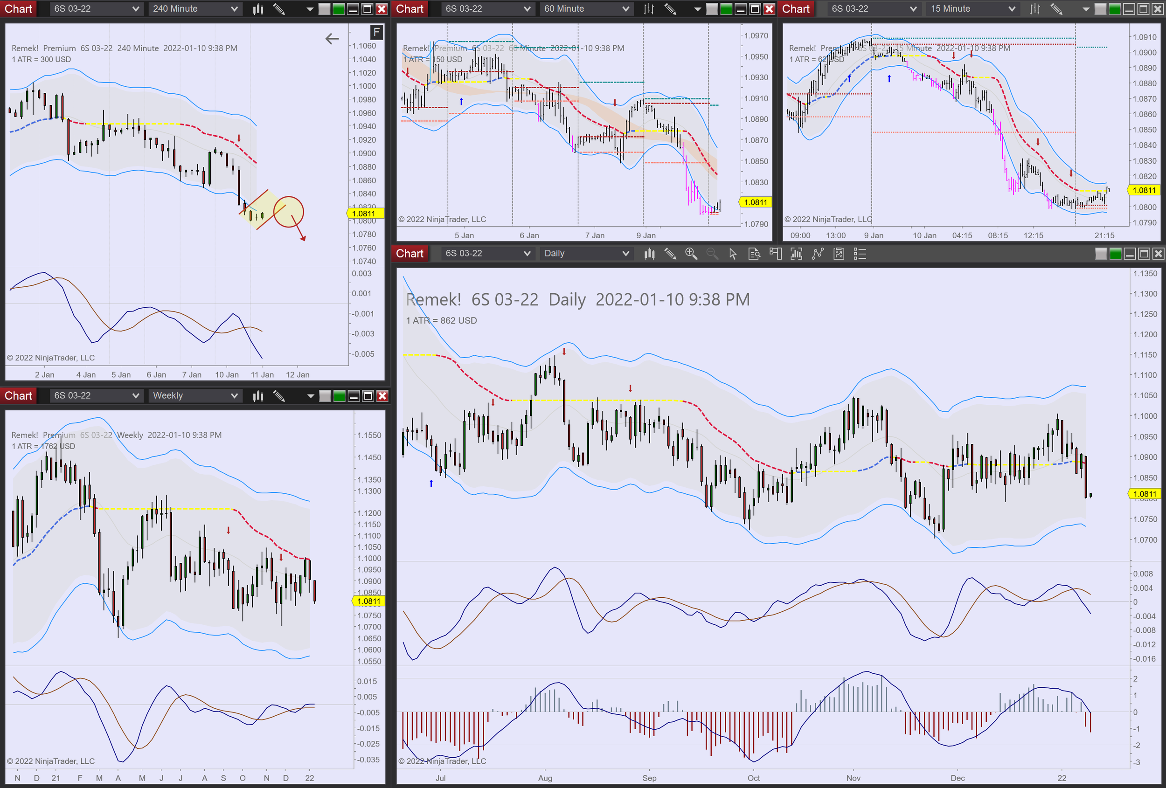
Task: Open Properties list icon on Daily chart
Action: (x=860, y=254)
